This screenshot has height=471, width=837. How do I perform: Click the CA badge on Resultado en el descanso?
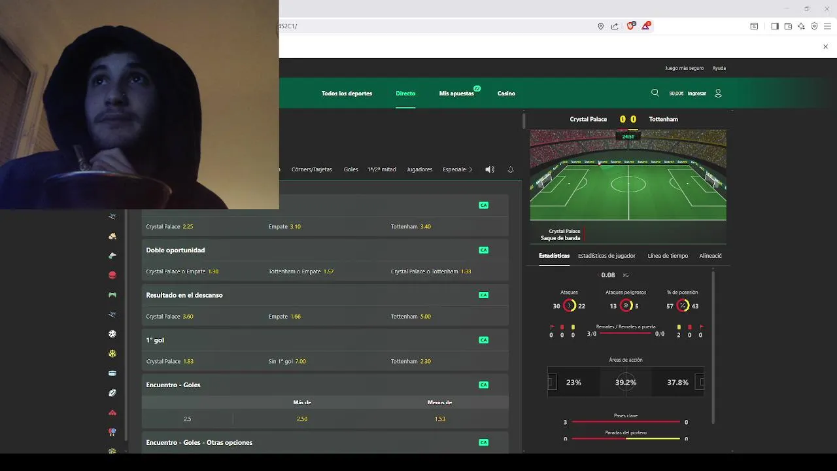[483, 295]
